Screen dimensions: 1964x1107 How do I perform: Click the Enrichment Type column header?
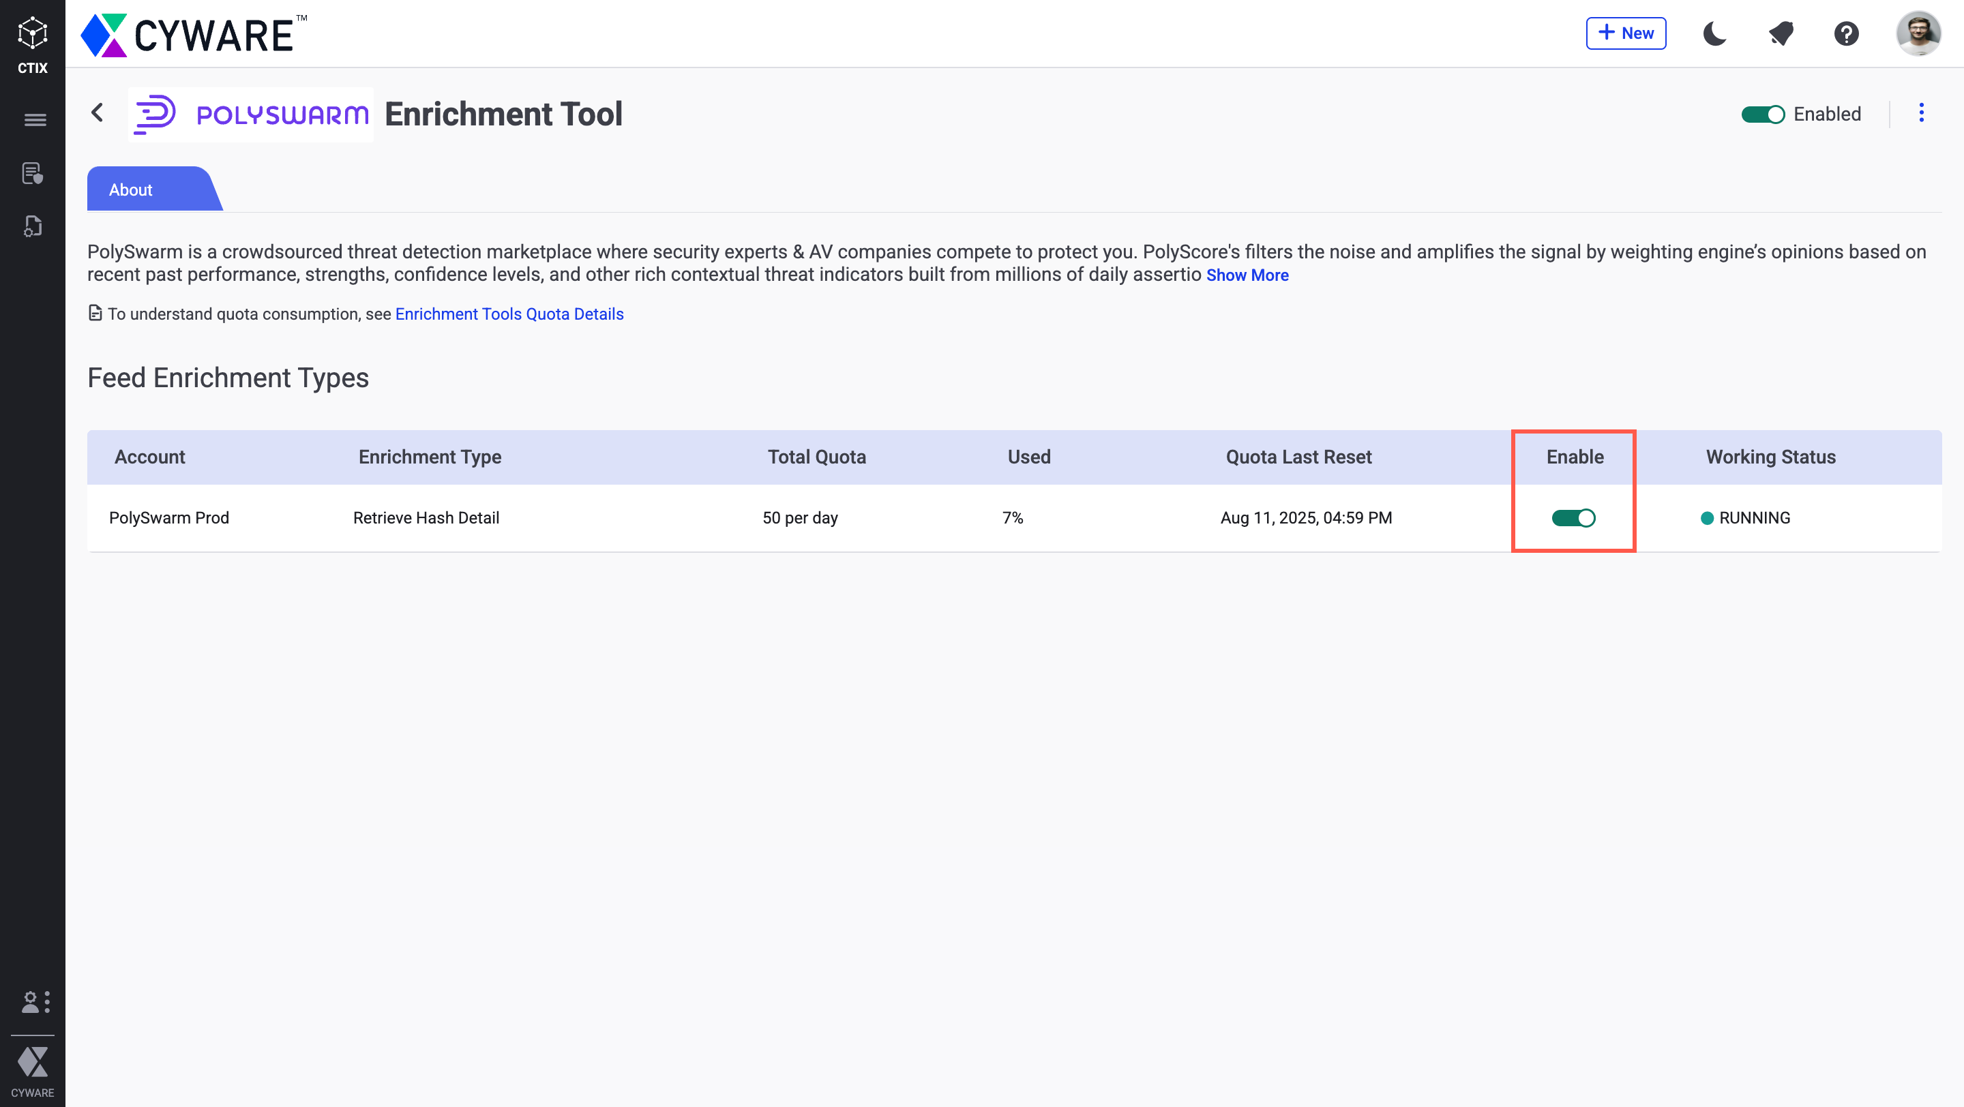click(429, 457)
